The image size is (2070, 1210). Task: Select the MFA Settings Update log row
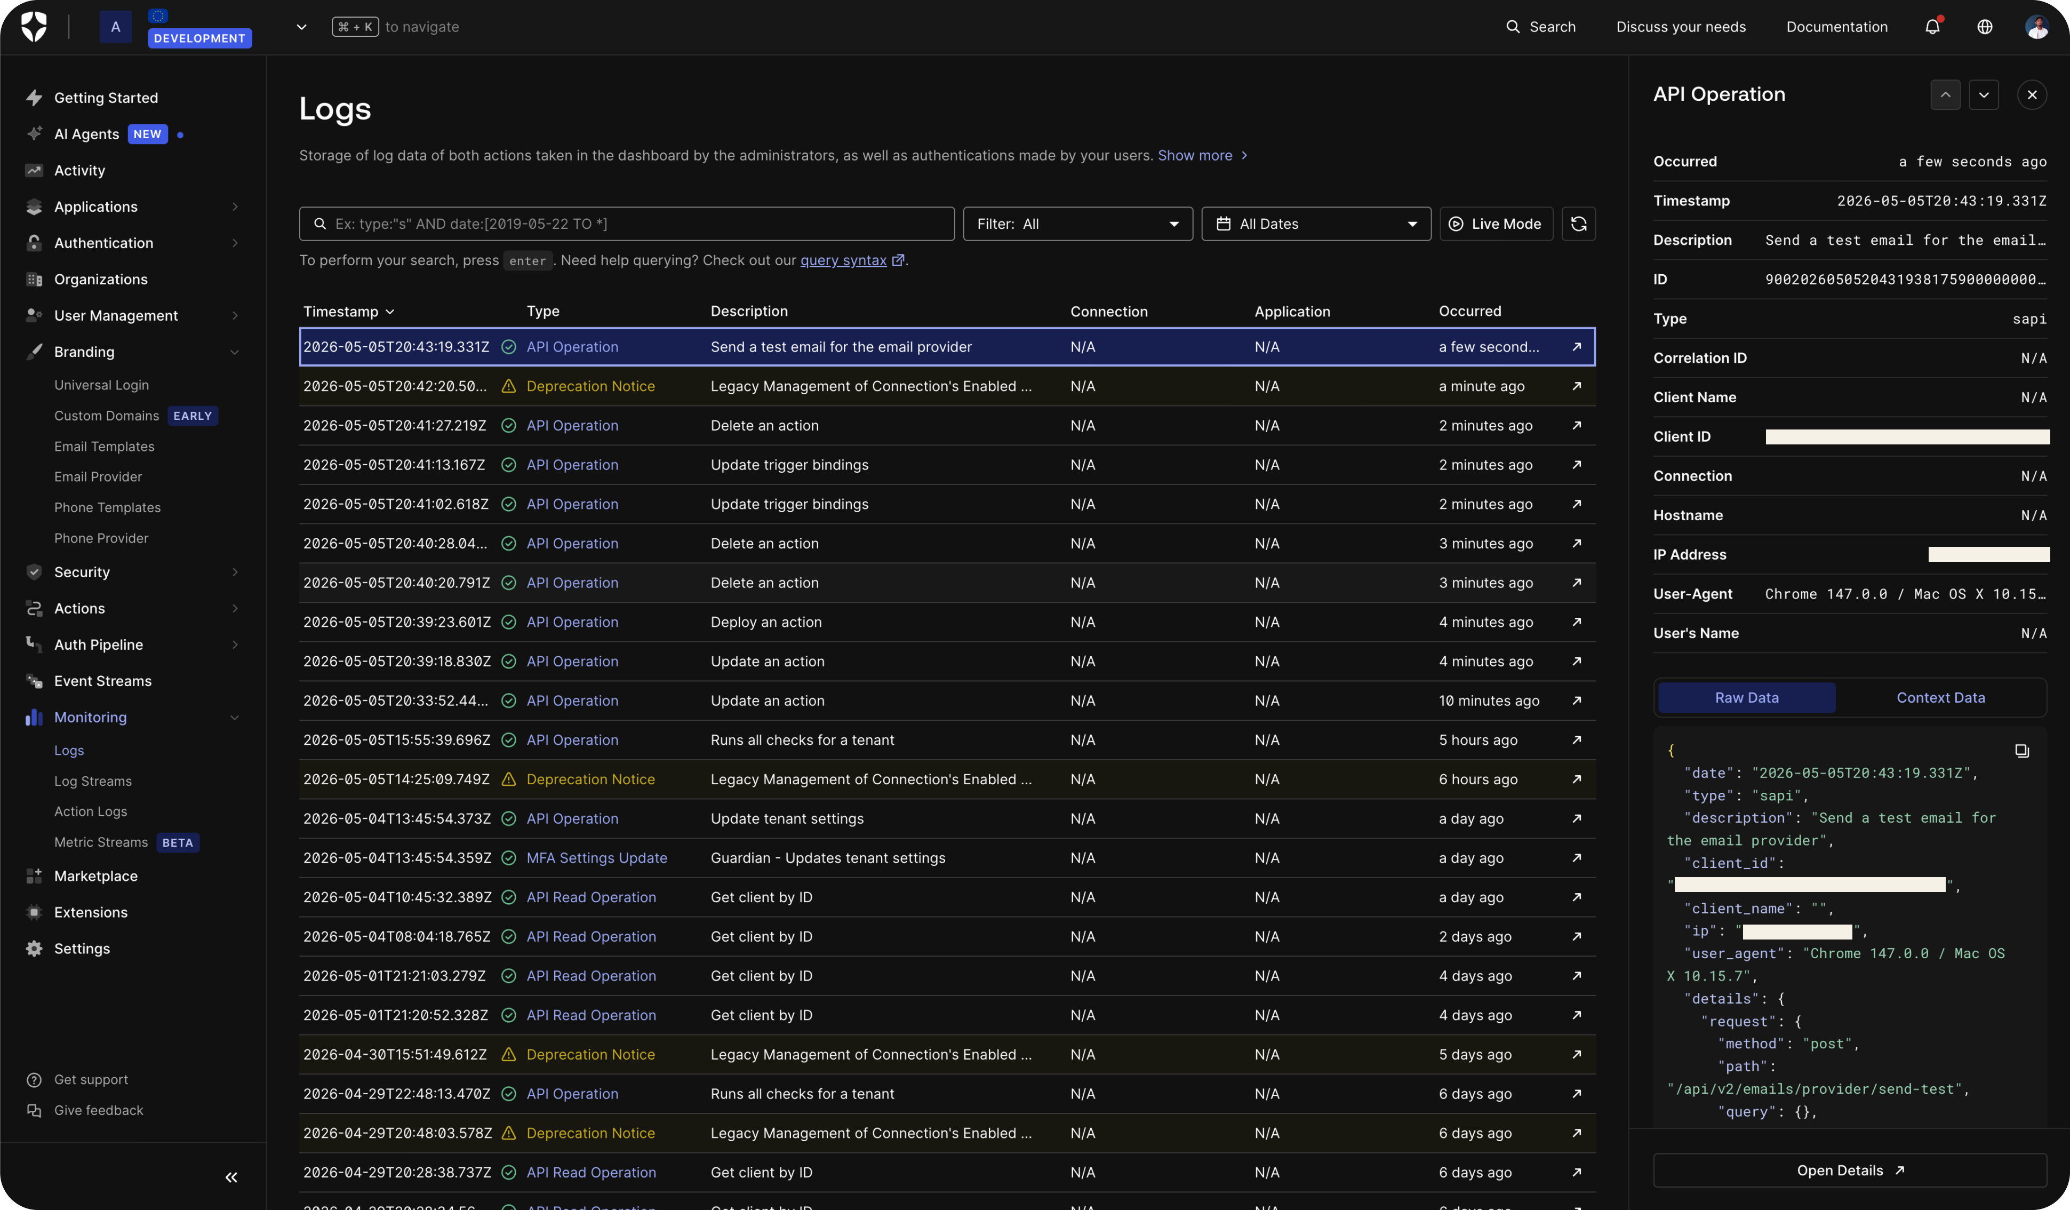pyautogui.click(x=947, y=857)
